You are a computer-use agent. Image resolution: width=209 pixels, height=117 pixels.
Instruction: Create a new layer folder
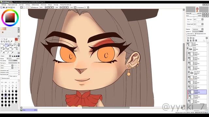(x=193, y=38)
